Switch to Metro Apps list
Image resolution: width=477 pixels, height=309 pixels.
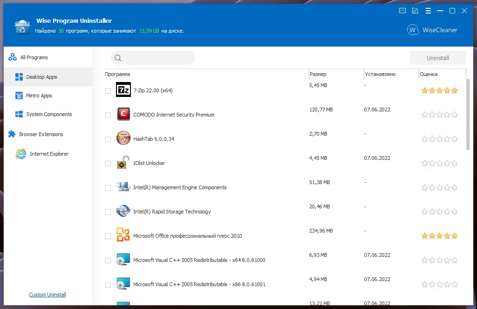click(x=48, y=96)
